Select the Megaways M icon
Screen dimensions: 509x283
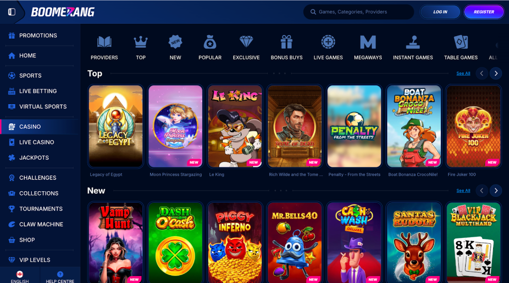(368, 42)
